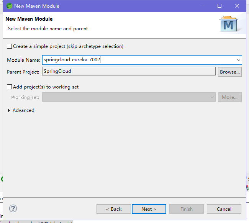Enable Create a simple project checkbox
249x223 pixels.
pyautogui.click(x=9, y=46)
